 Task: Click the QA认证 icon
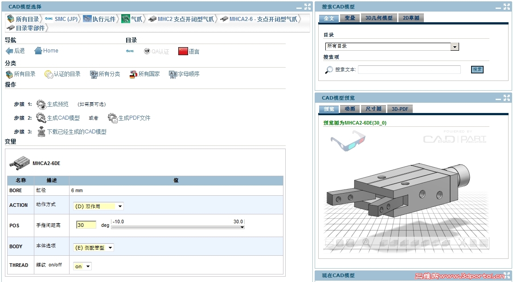pyautogui.click(x=147, y=51)
